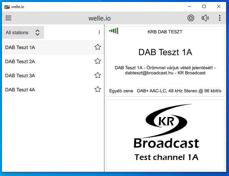Favorite DAB Teszt 3A with its star

[x=98, y=75]
